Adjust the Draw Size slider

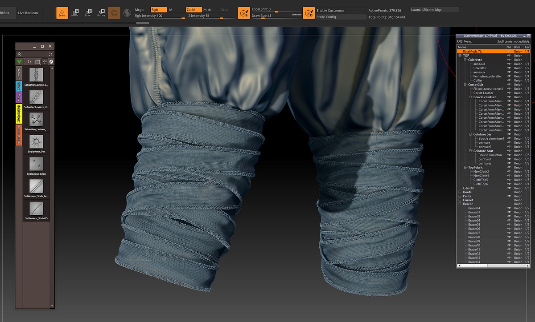(x=276, y=16)
